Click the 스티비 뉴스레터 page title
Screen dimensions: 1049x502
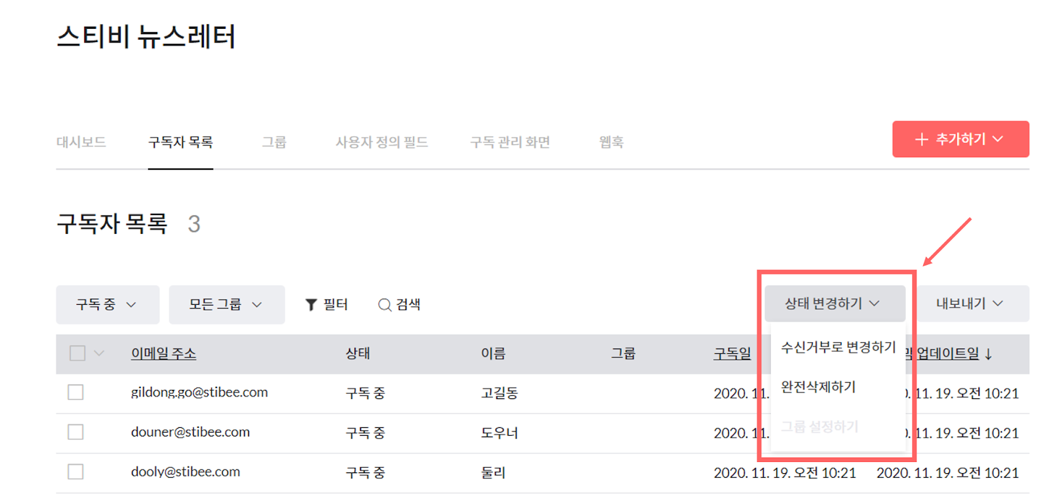(x=146, y=36)
